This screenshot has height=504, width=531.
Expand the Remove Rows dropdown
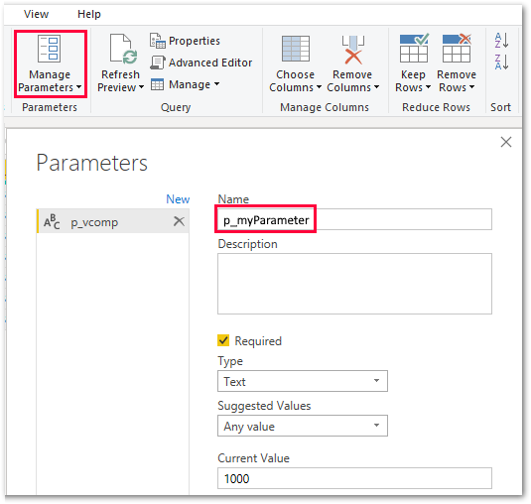pyautogui.click(x=471, y=87)
